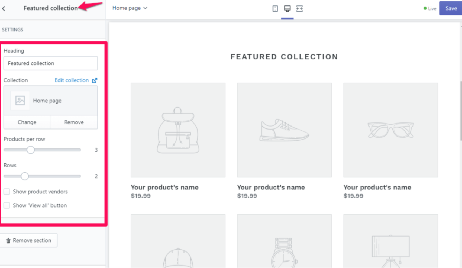Open Edit collection link

(x=72, y=80)
